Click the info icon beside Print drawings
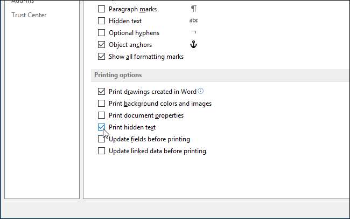The height and width of the screenshot is (219, 350). tap(201, 91)
